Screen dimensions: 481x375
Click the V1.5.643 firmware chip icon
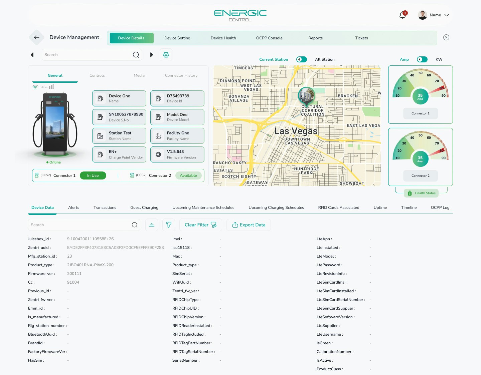[158, 154]
